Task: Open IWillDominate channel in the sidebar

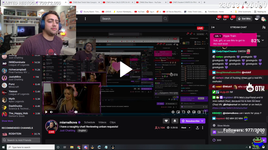Action: 21,63
